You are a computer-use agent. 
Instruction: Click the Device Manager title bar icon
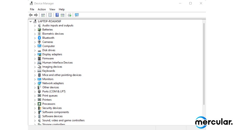(x=31, y=3)
